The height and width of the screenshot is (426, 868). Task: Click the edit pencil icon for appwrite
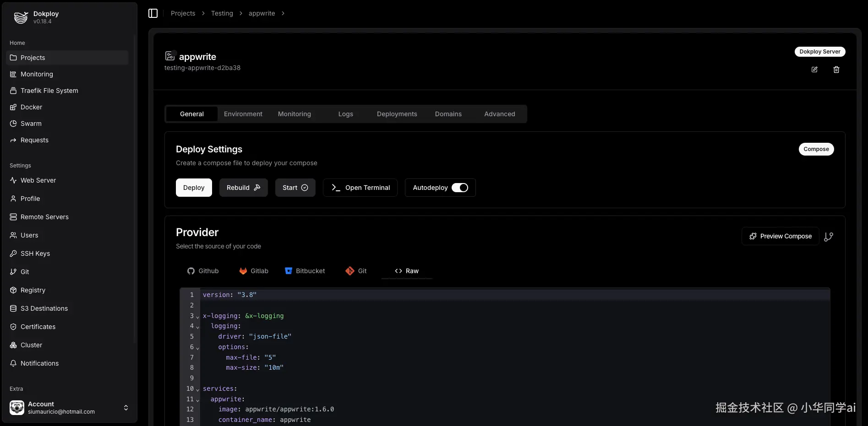pyautogui.click(x=814, y=70)
